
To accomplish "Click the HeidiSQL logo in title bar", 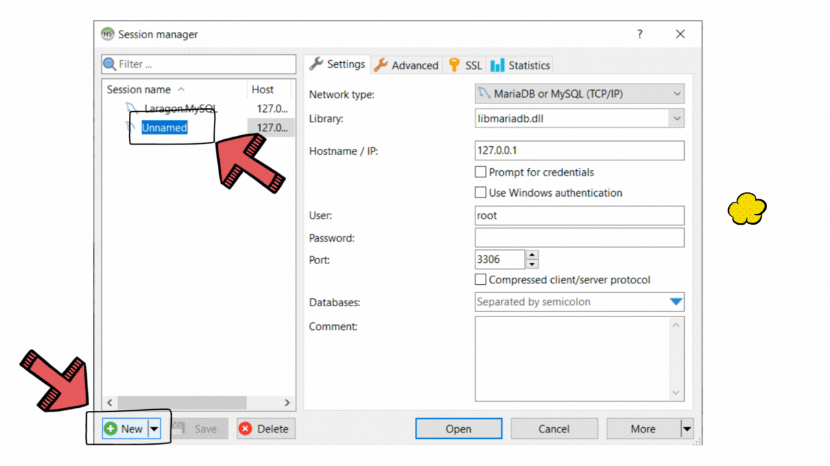I will 108,34.
